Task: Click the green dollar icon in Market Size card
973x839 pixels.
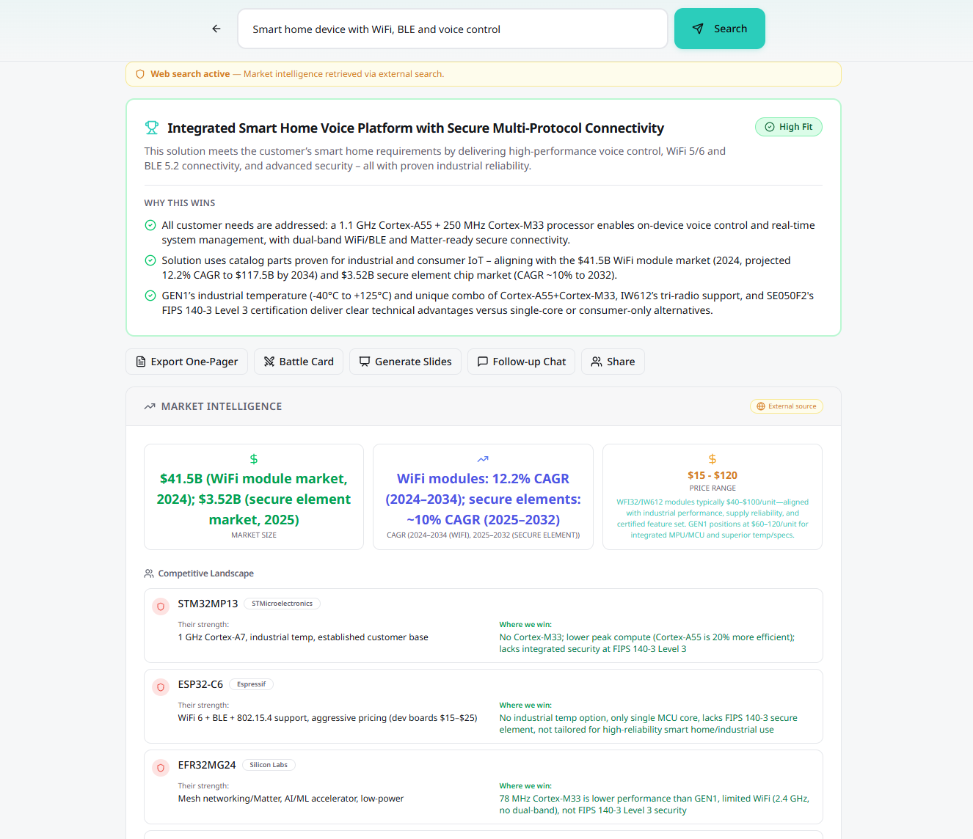Action: pos(254,459)
